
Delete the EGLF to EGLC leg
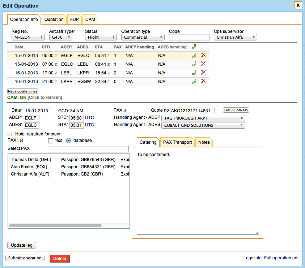[x=203, y=56]
